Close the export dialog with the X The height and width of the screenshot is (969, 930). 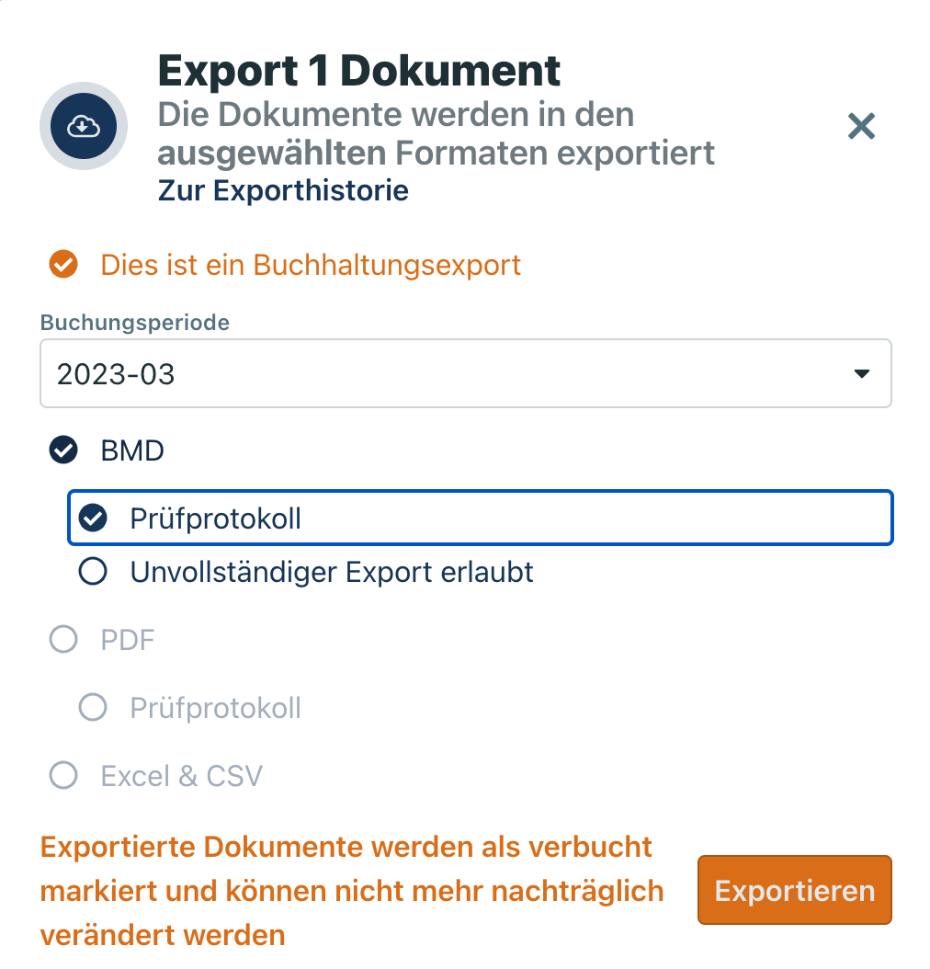click(861, 126)
